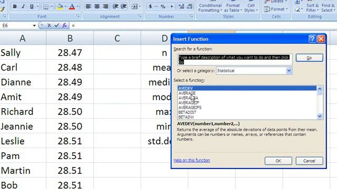337x189 pixels.
Task: Click the Search for a function text box
Action: pyautogui.click(x=235, y=59)
